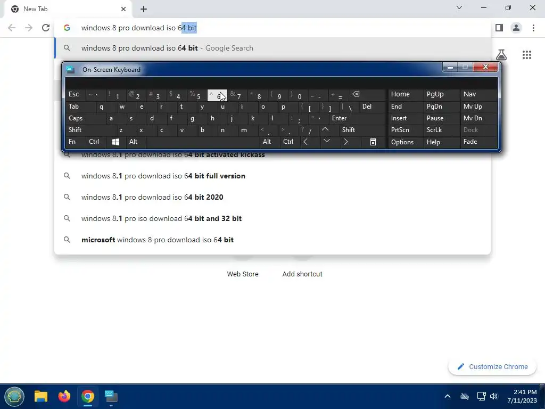
Task: Open Chrome three-dot menu
Action: point(533,28)
